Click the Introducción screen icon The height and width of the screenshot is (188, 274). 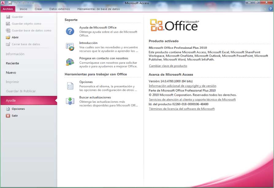(x=70, y=47)
